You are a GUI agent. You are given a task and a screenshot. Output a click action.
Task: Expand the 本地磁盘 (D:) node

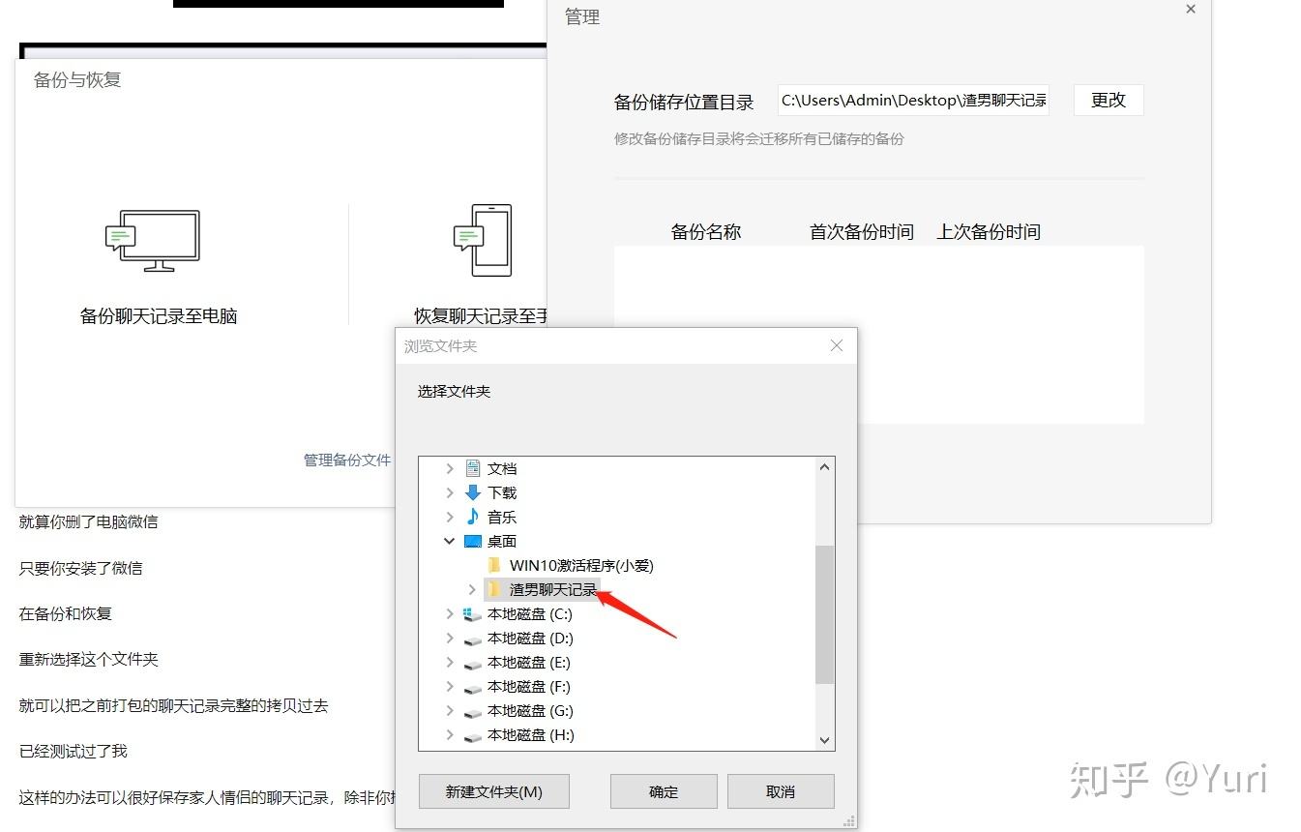[449, 639]
